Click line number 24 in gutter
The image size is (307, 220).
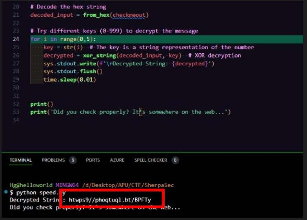[x=16, y=39]
